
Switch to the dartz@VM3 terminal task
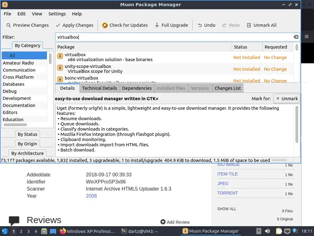[x=140, y=231]
